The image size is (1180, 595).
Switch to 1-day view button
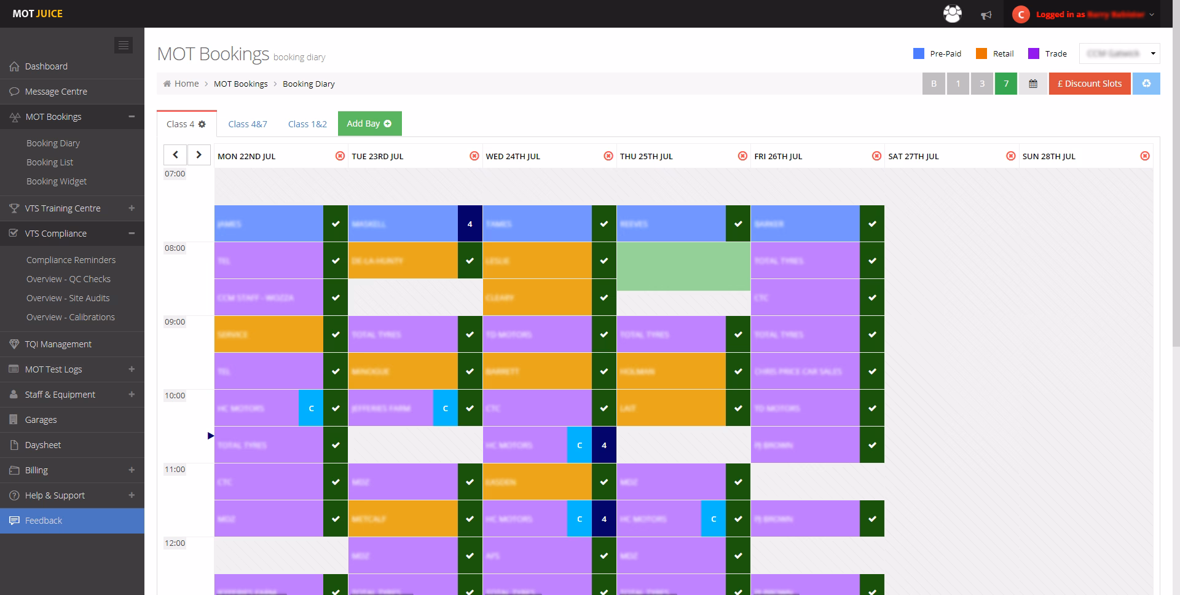[958, 84]
